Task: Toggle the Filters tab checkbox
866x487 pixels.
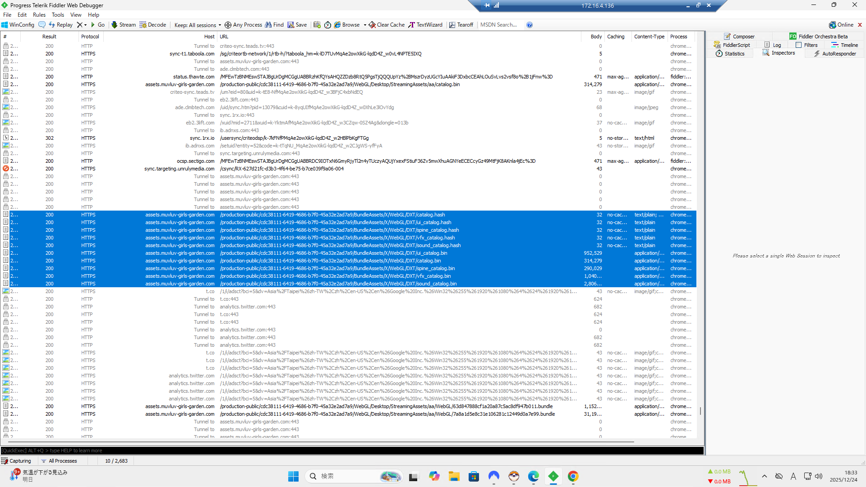Action: [x=798, y=45]
